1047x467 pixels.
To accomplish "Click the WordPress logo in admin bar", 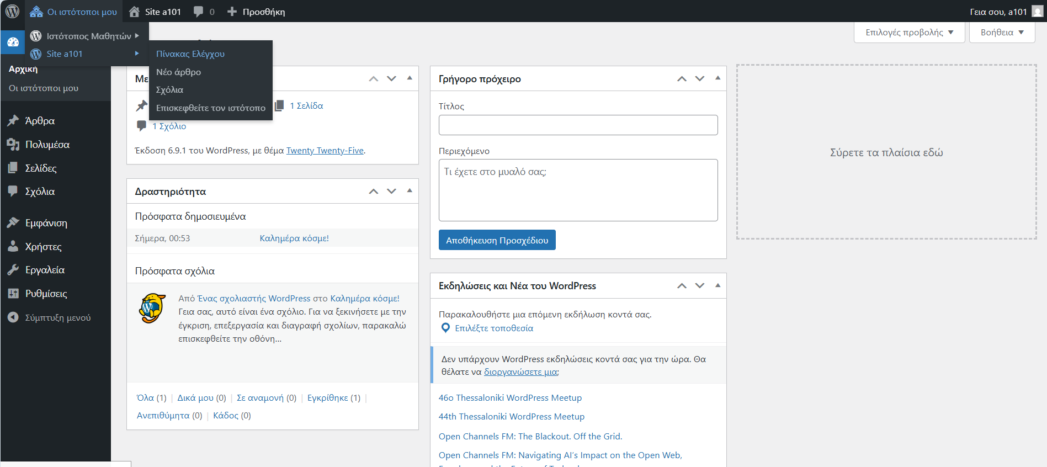I will [x=12, y=11].
